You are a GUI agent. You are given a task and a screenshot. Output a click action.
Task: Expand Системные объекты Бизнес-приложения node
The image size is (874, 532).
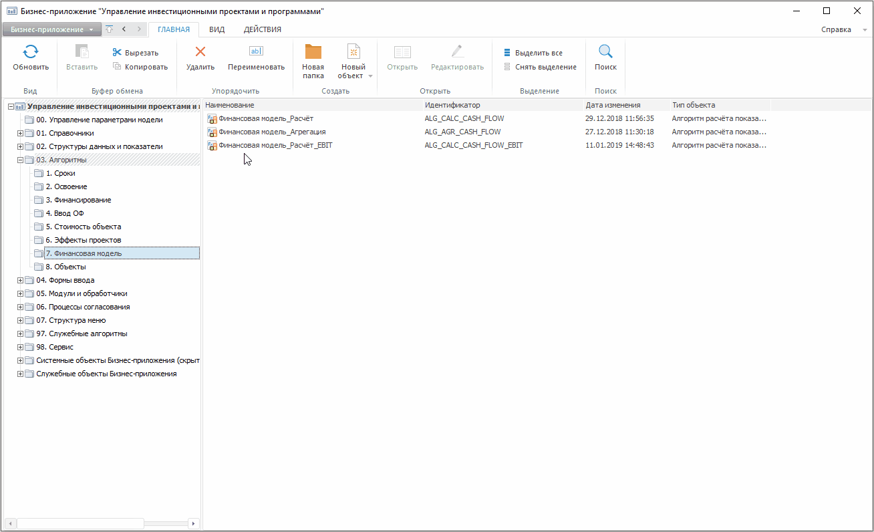20,360
